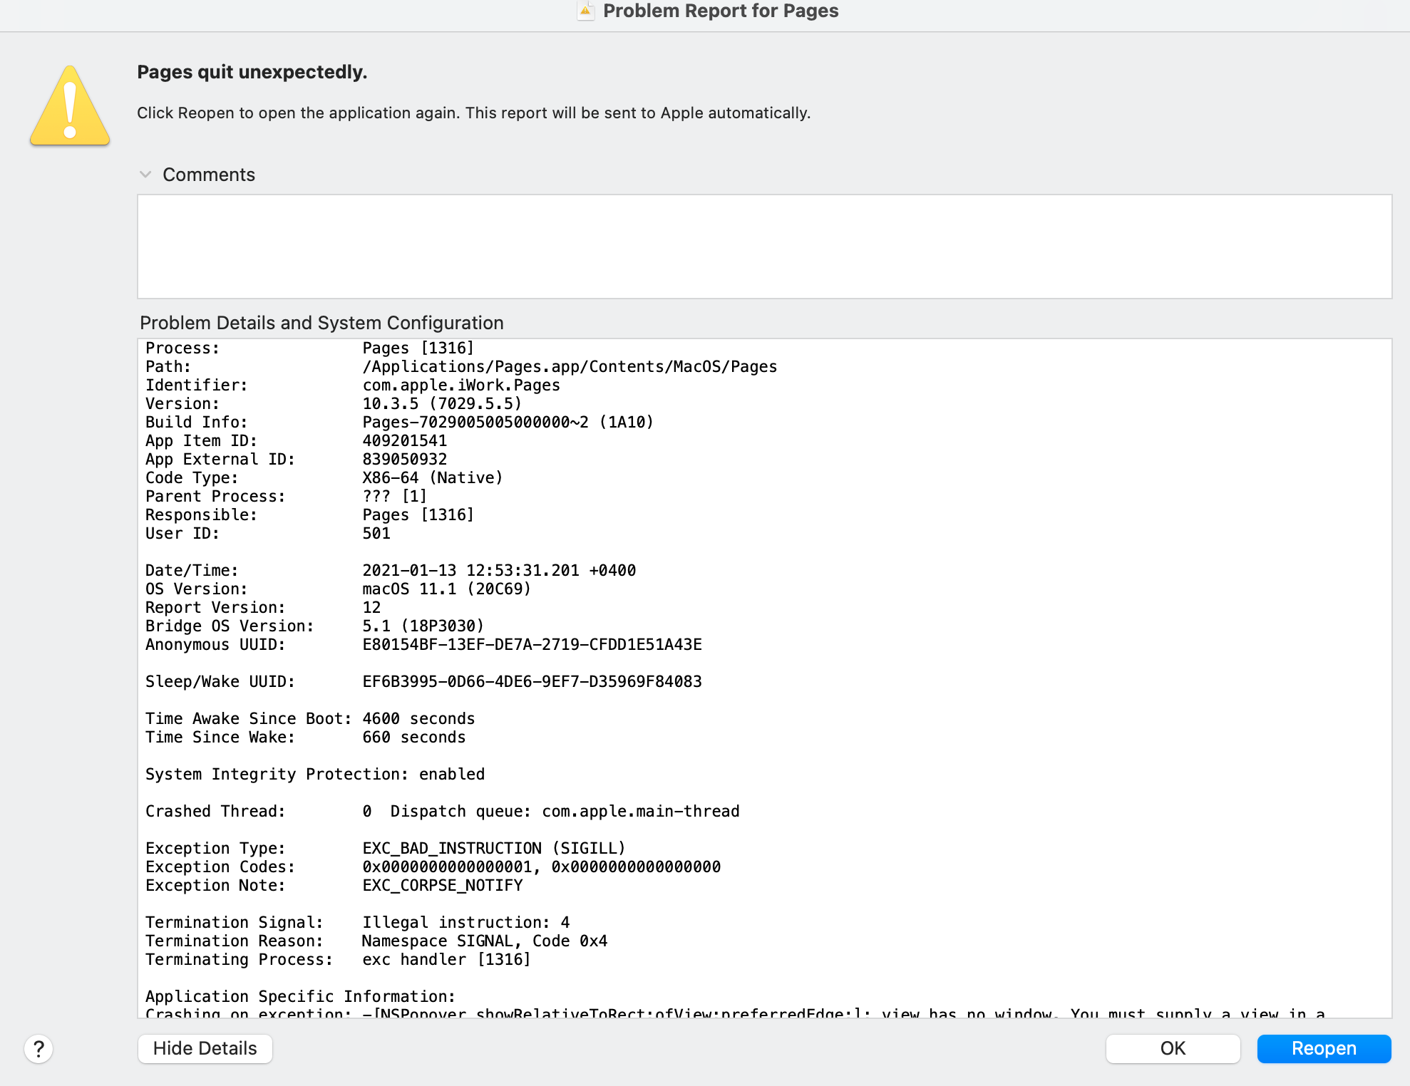This screenshot has height=1086, width=1410.
Task: Click the Pages document icon in title bar
Action: click(585, 11)
